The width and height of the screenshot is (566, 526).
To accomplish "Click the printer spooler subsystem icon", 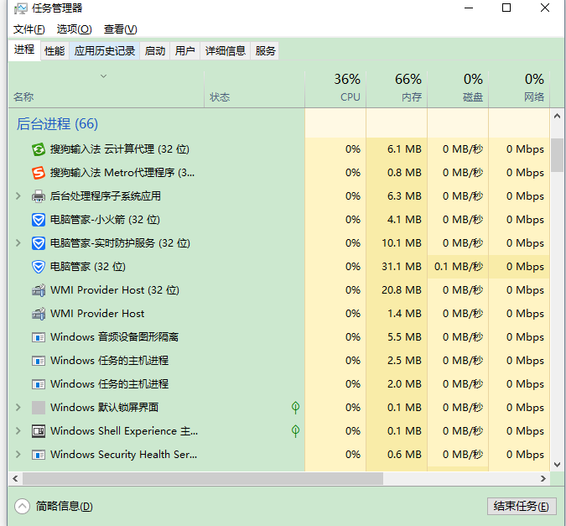I will pyautogui.click(x=39, y=196).
